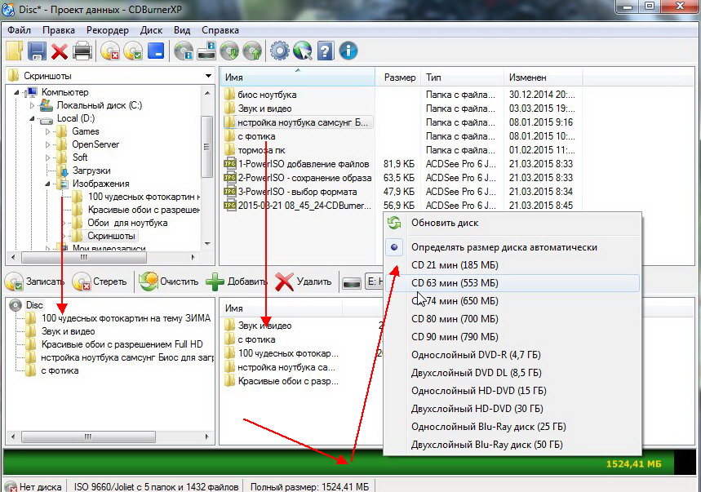This screenshot has height=492, width=701.
Task: Expand the Games folder node
Action: [48, 132]
